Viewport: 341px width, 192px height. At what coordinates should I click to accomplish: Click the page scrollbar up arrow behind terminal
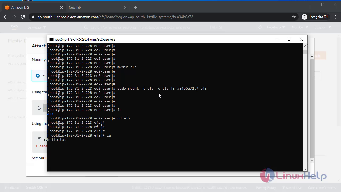click(312, 56)
